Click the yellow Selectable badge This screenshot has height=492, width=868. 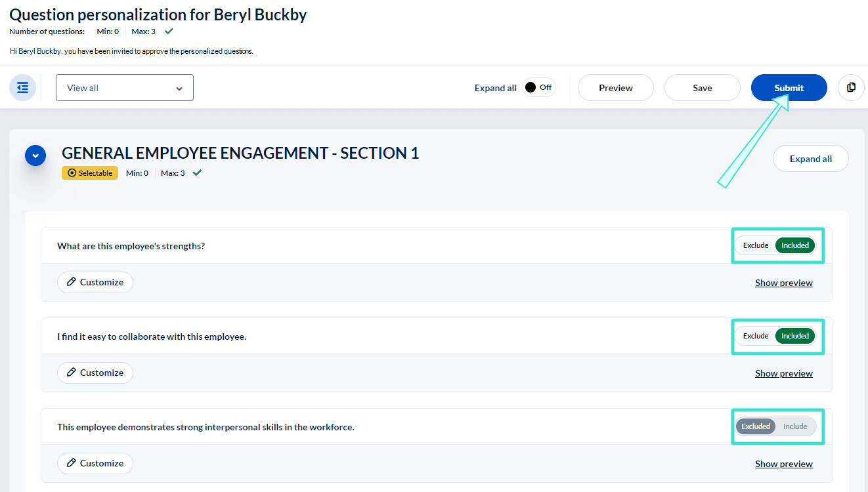(x=90, y=173)
